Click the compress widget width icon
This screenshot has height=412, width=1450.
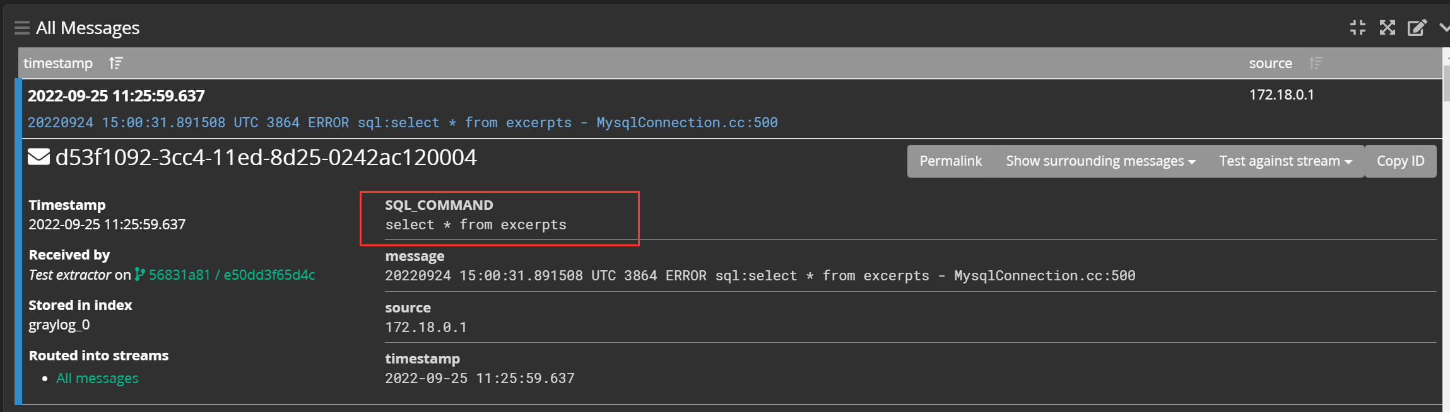[1358, 28]
